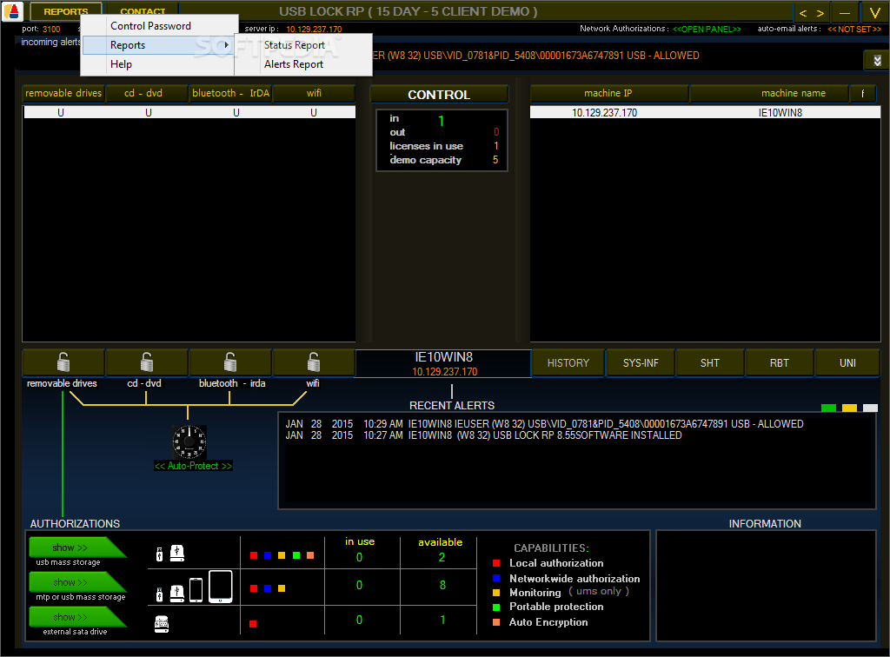Click the server ip value 10.129.237.170
This screenshot has width=890, height=657.
click(314, 30)
